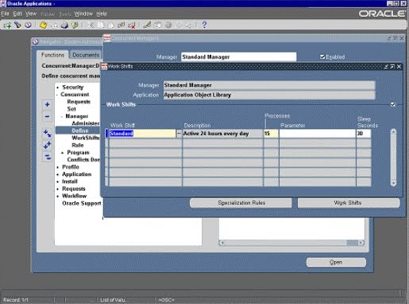409x304 pixels.
Task: Click the Edit Field pencil icon
Action: click(147, 25)
